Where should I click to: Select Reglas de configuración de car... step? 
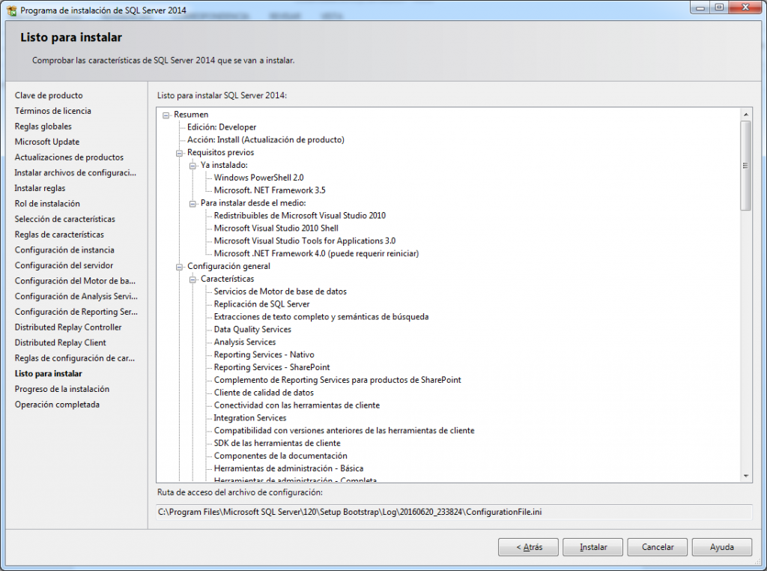(x=74, y=358)
